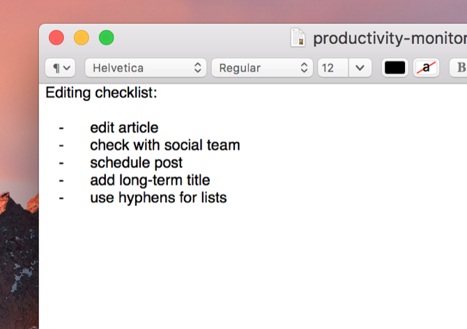Open the black text color swatch
Screen dimensions: 467x329
tap(395, 68)
